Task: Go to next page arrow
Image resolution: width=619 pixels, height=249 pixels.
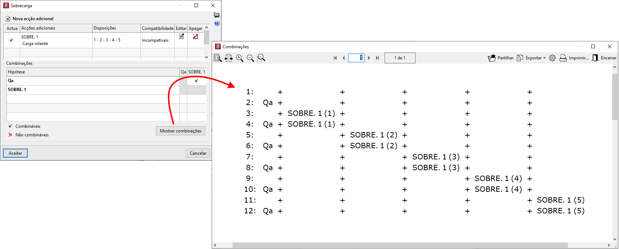Action: (369, 58)
